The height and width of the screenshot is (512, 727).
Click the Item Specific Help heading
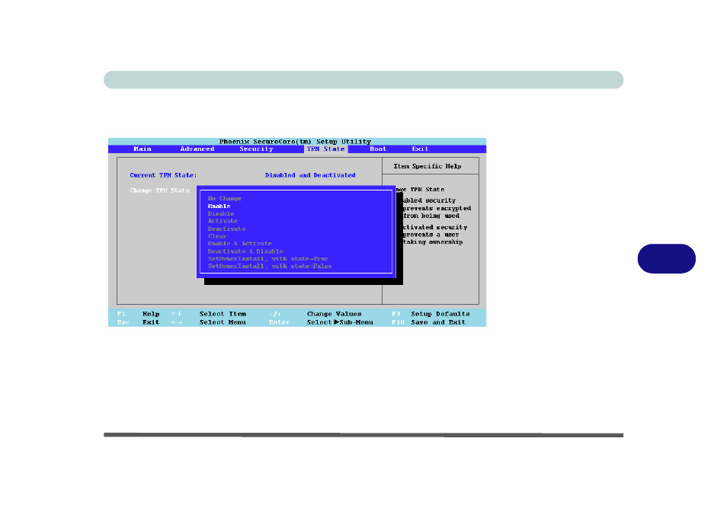click(x=428, y=166)
